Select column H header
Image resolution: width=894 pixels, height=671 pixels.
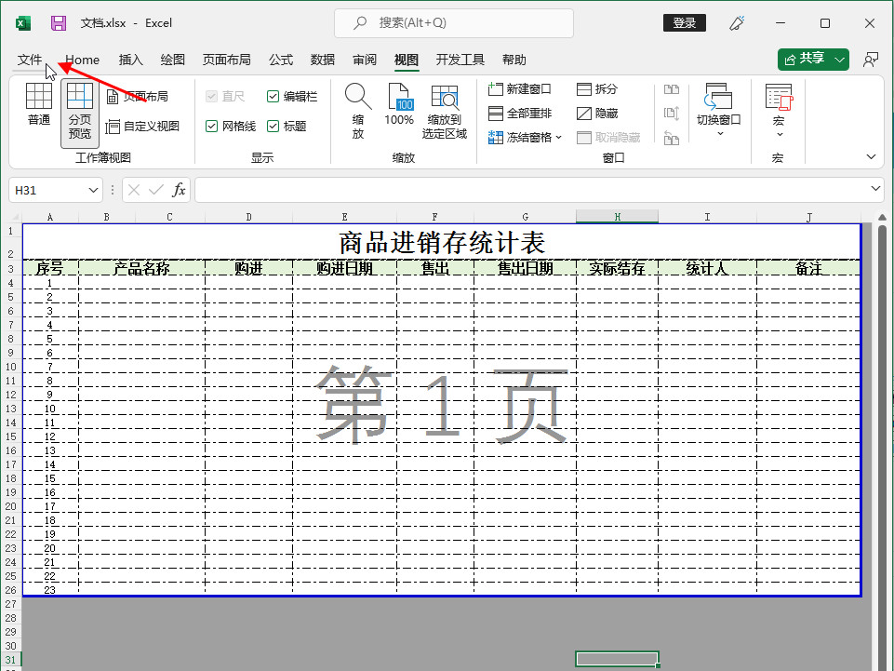[x=617, y=217]
